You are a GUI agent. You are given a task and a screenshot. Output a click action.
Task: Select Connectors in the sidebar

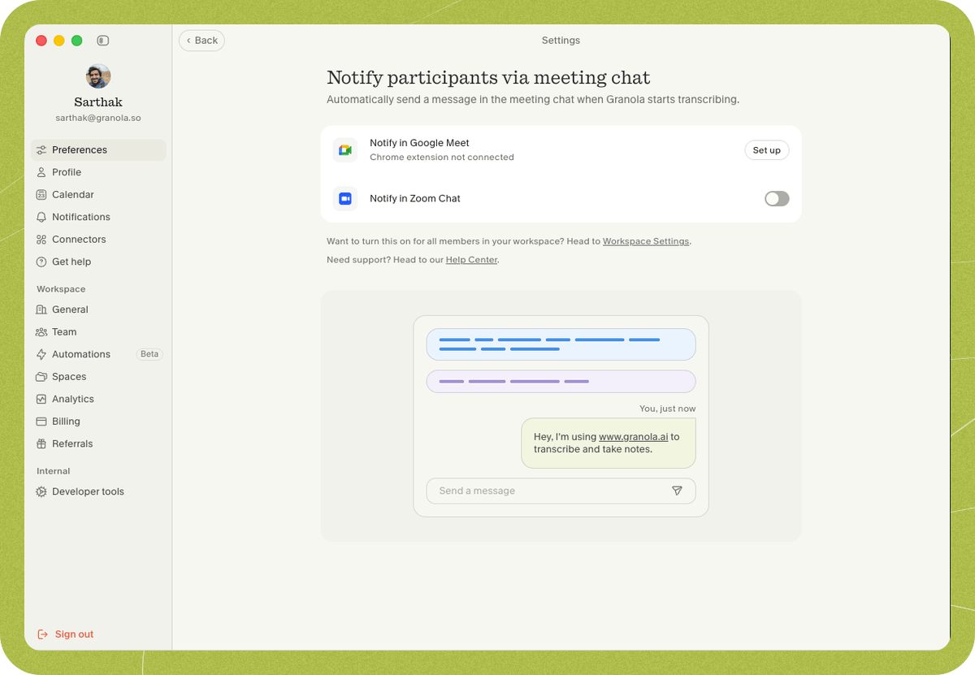tap(98, 240)
